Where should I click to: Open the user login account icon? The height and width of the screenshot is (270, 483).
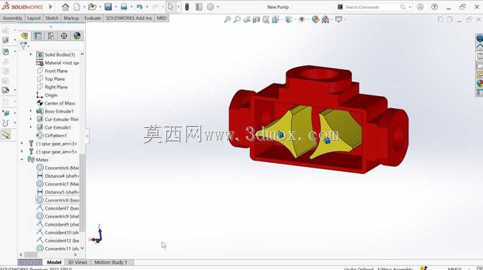pos(420,7)
